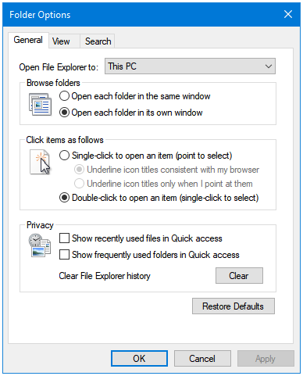Expand the Open File Explorer to dropdown

pyautogui.click(x=190, y=66)
